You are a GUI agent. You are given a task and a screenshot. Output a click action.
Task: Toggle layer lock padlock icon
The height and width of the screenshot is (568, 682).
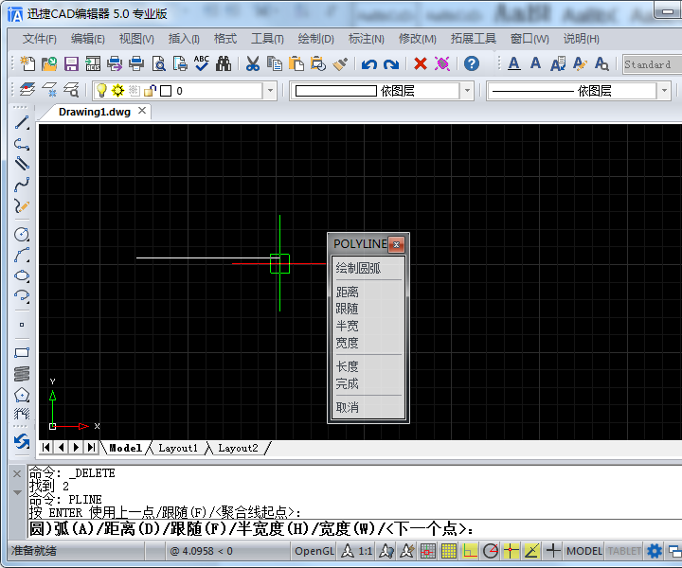[x=150, y=90]
